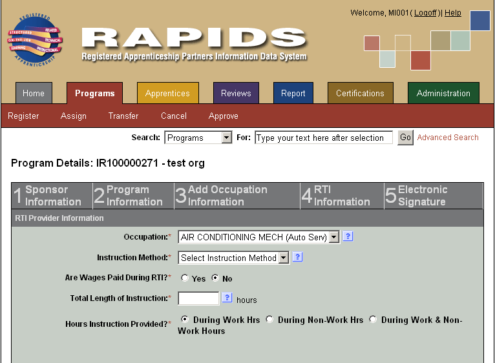Click the RAPIDS Registered Apprenticeship seal logo
Viewport: 495px width, 363px height.
(x=35, y=41)
